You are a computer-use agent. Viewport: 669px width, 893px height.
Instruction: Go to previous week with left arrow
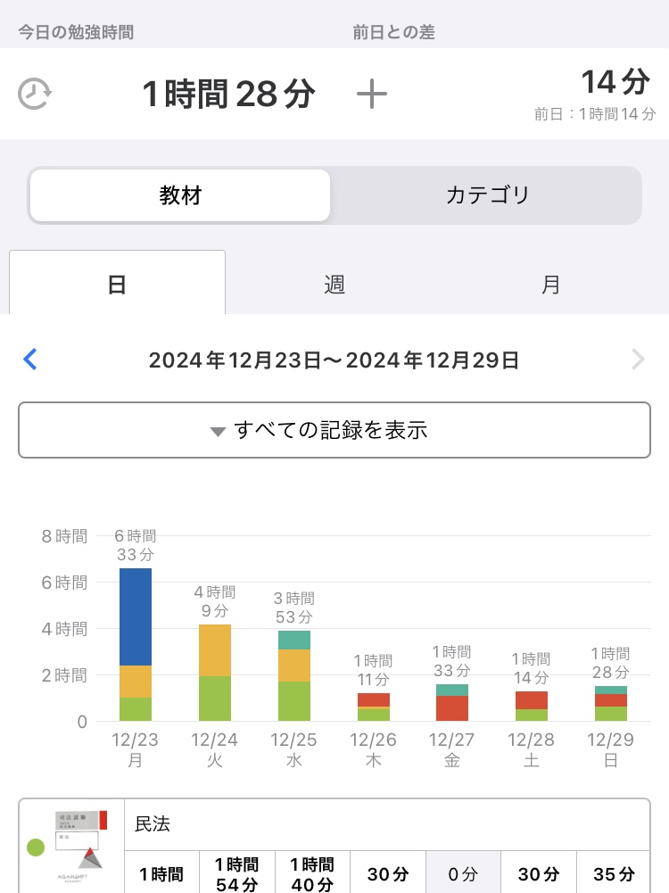(x=30, y=360)
